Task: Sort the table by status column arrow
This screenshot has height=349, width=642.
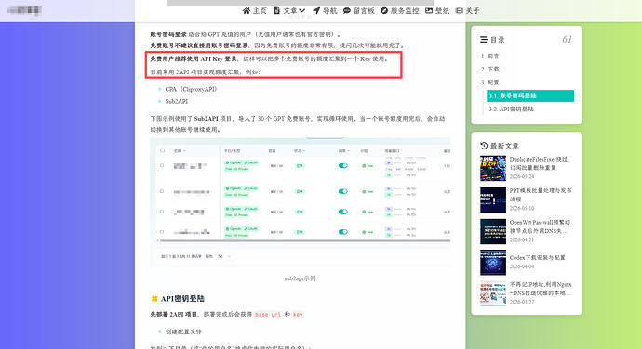Action: (x=304, y=150)
